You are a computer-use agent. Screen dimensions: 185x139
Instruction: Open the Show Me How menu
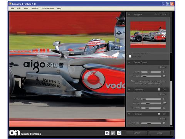point(48,8)
